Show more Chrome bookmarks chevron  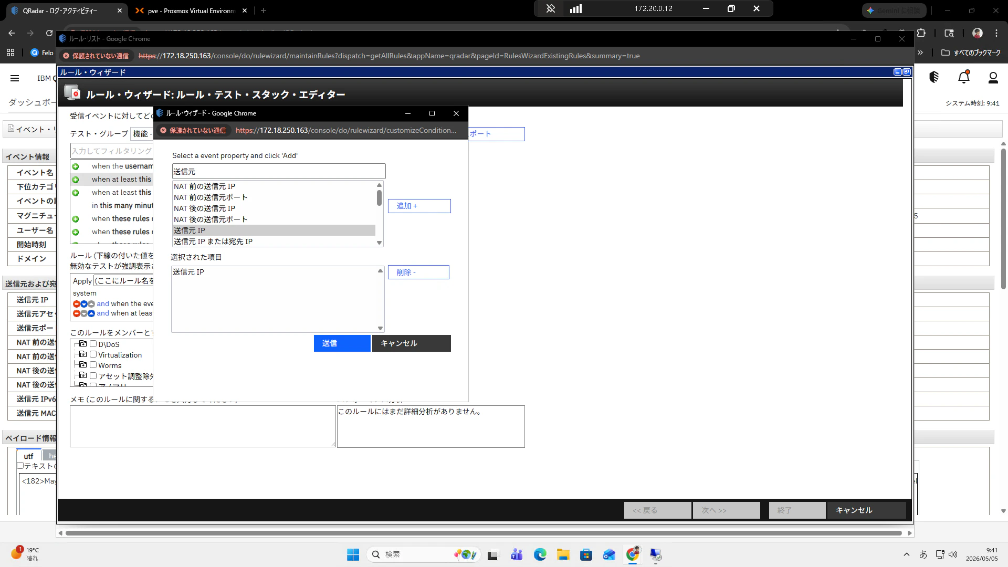pyautogui.click(x=920, y=52)
